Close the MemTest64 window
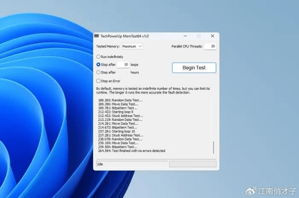 [x=212, y=36]
